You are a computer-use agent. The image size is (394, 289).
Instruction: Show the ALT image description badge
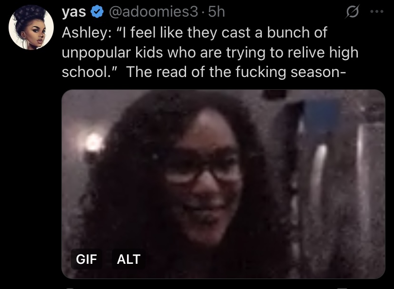pos(128,259)
